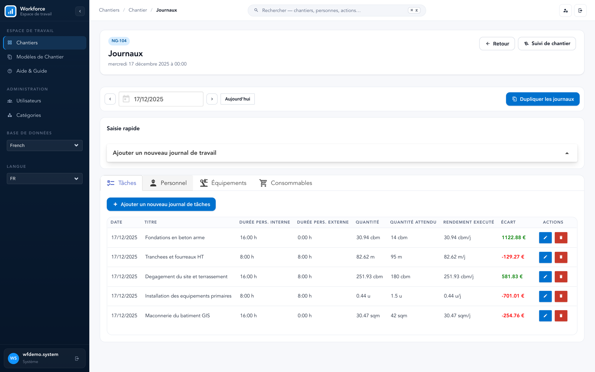Click the calendar icon in the date field

[x=126, y=99]
